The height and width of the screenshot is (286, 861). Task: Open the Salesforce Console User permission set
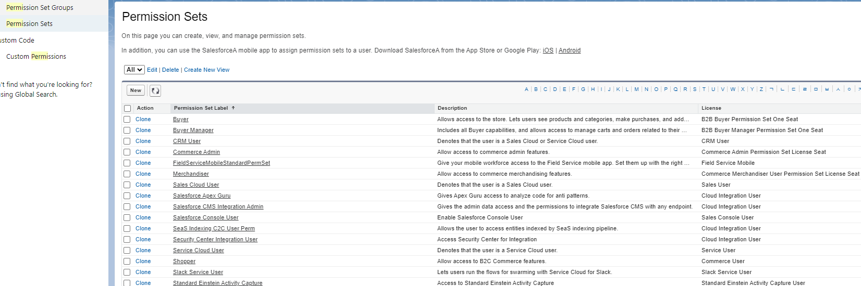205,218
